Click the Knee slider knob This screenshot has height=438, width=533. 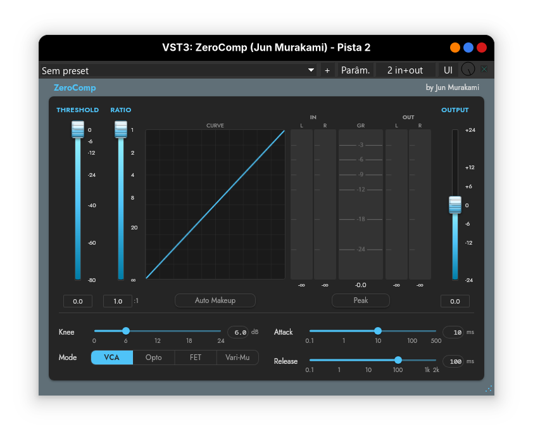(x=126, y=331)
